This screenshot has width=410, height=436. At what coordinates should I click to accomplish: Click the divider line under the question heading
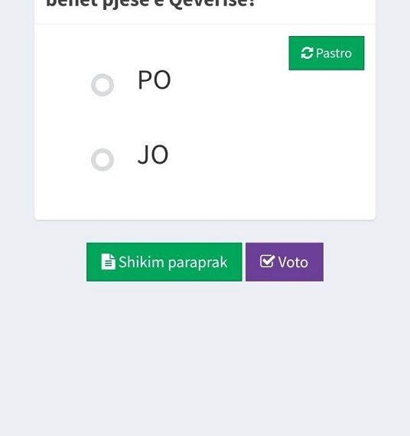(205, 24)
